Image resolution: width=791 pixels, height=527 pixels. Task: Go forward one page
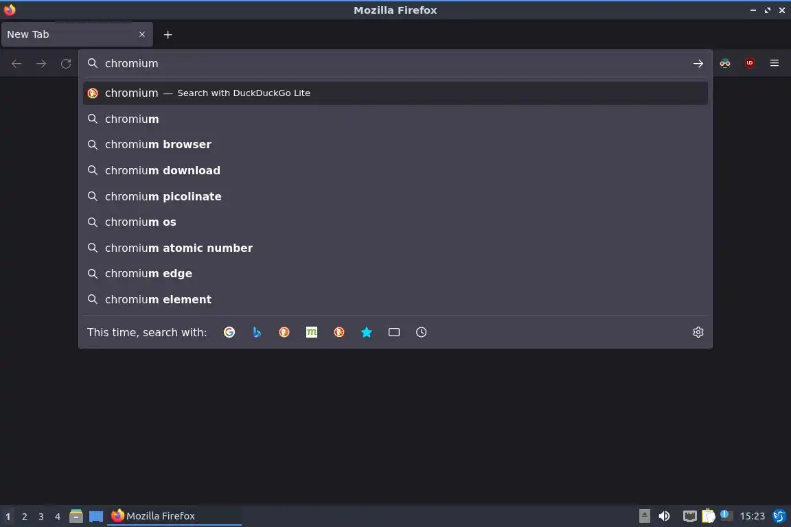click(x=41, y=64)
